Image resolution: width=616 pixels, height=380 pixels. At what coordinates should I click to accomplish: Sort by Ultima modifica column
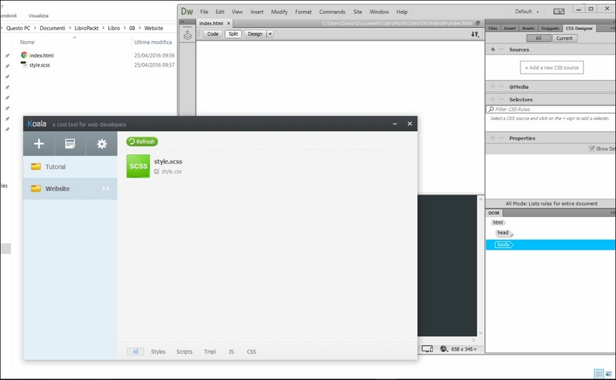153,42
